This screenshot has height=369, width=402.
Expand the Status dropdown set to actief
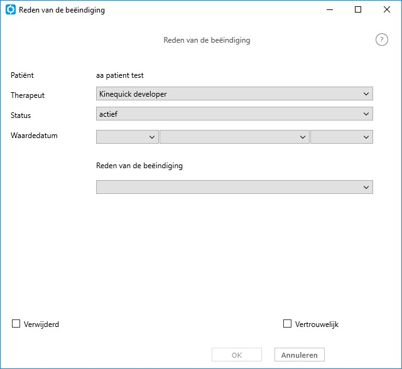234,114
